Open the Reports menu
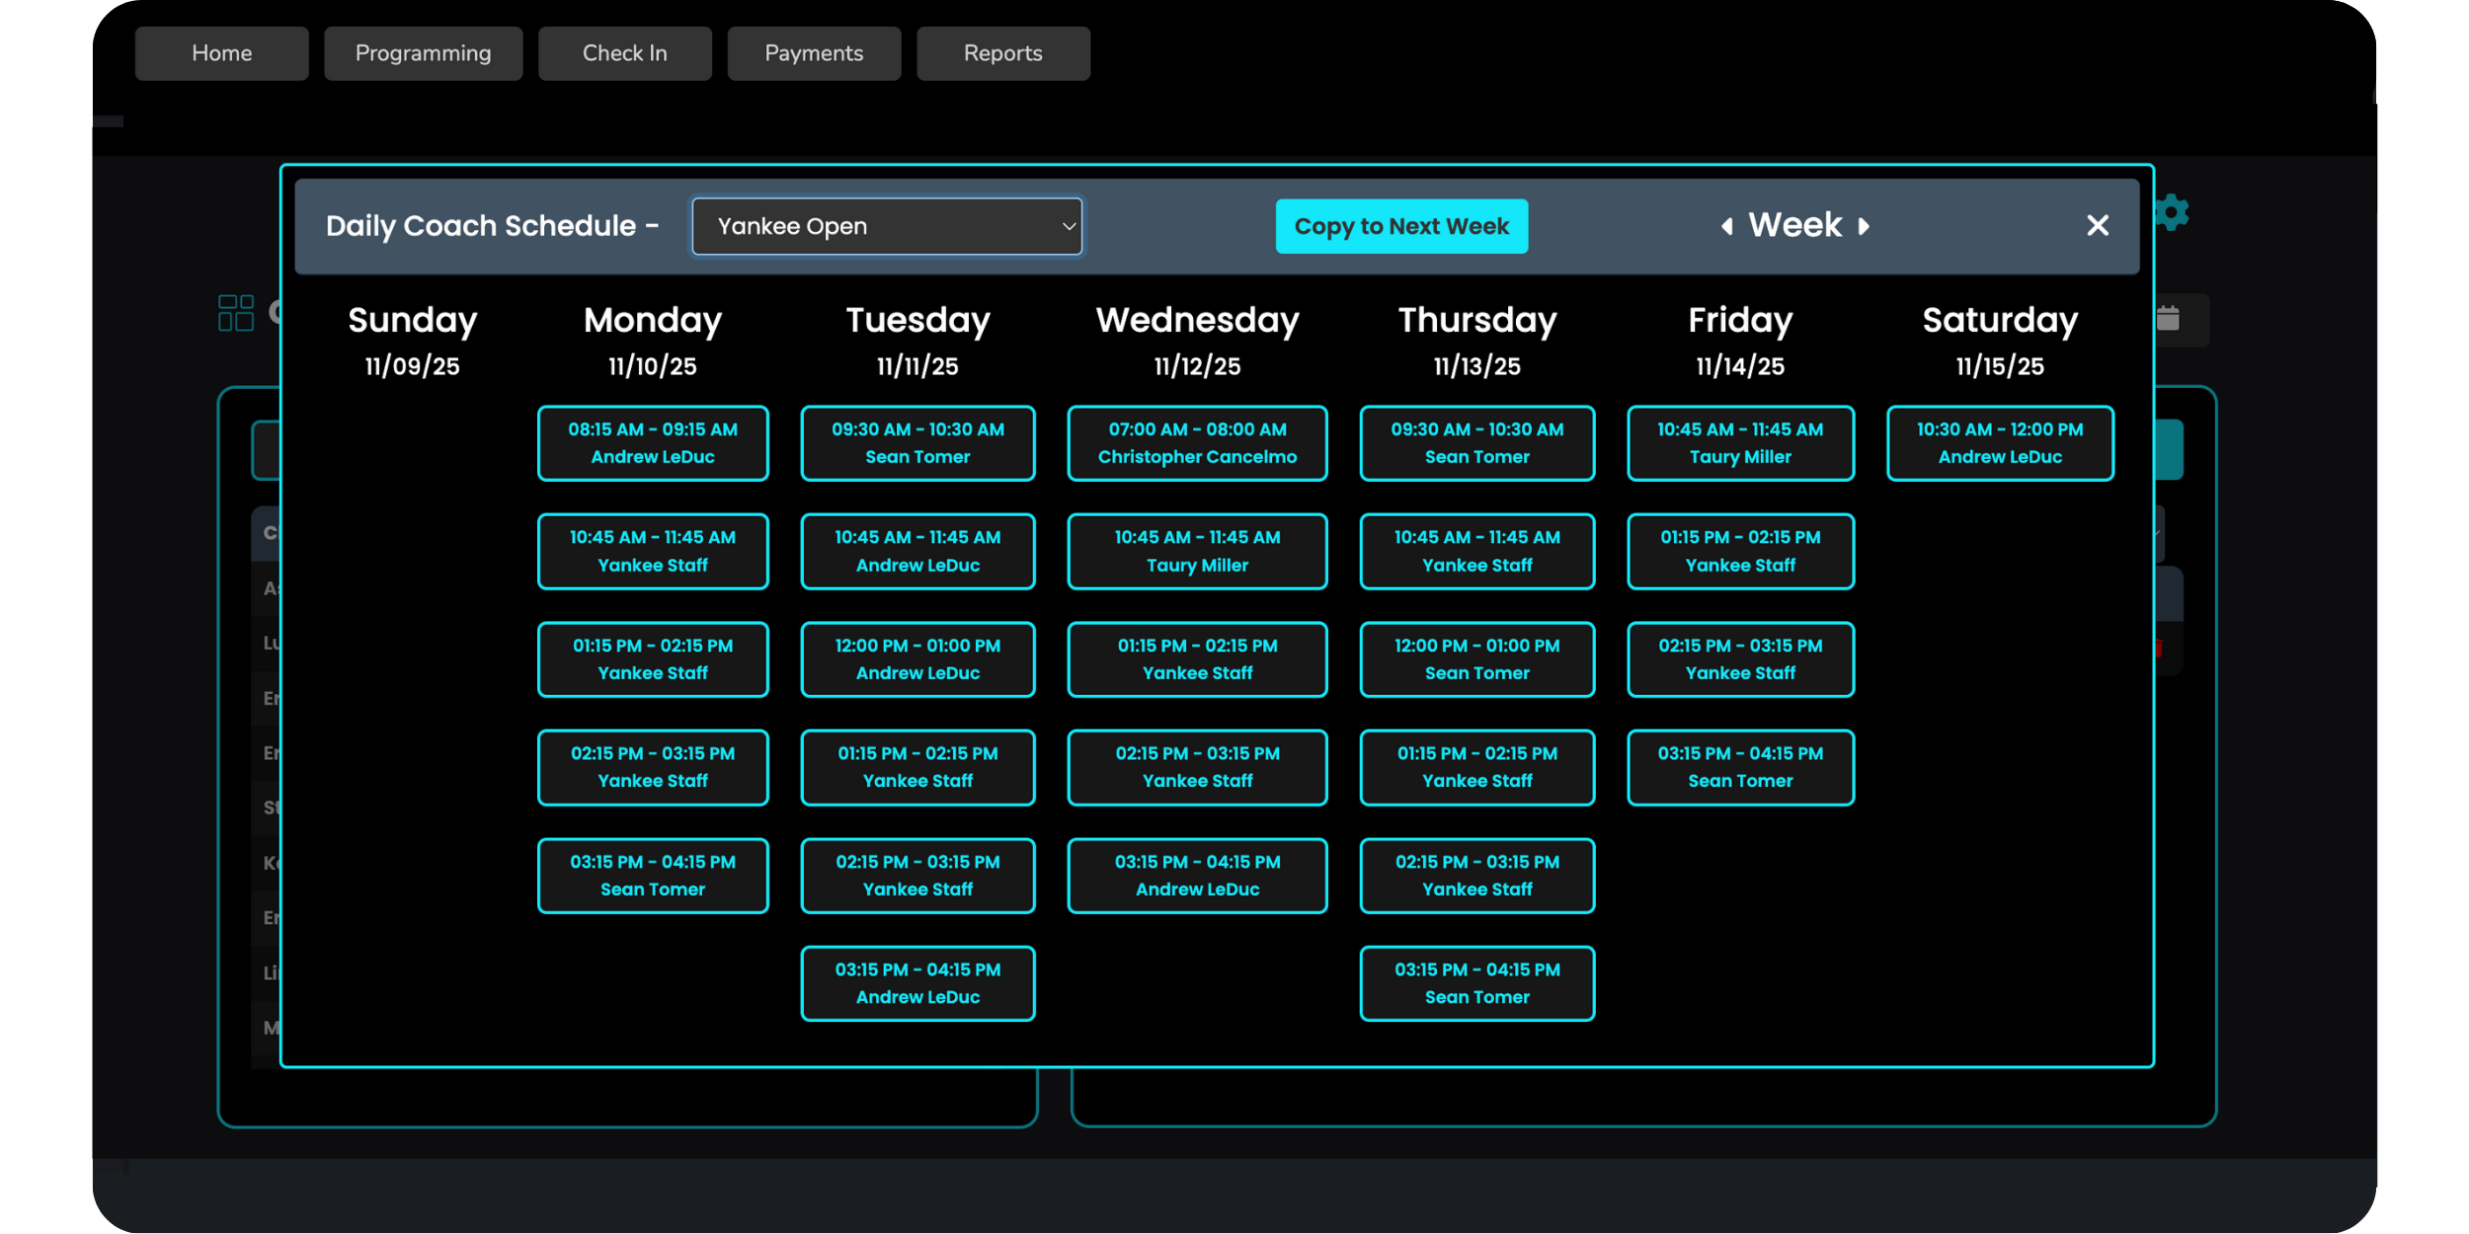The height and width of the screenshot is (1234, 2469). (1002, 53)
